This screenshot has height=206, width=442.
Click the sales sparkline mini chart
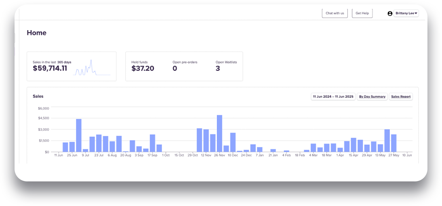[92, 68]
